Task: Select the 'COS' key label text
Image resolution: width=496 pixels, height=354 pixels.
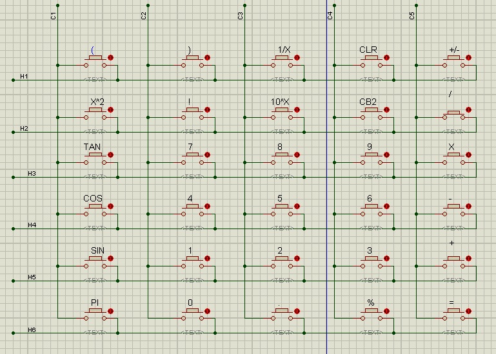Action: [x=93, y=198]
